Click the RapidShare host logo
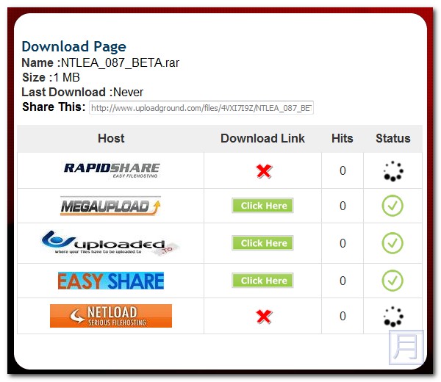This screenshot has height=382, width=441. (x=111, y=171)
